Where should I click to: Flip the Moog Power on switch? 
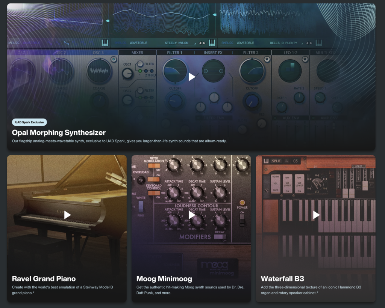point(242,217)
